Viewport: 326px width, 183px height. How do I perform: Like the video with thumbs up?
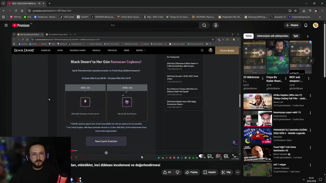[x=167, y=172]
